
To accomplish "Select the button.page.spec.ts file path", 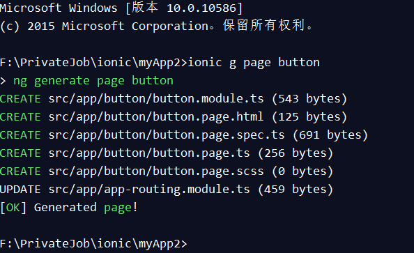I will pyautogui.click(x=167, y=135).
